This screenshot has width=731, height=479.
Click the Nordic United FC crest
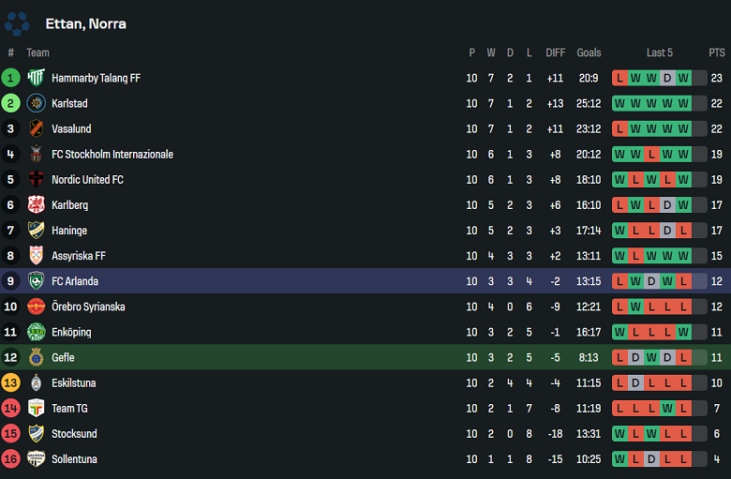click(37, 179)
